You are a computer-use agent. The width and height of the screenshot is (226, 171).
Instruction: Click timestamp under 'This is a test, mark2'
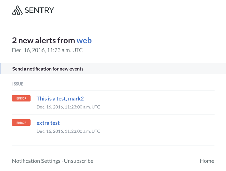tap(68, 107)
